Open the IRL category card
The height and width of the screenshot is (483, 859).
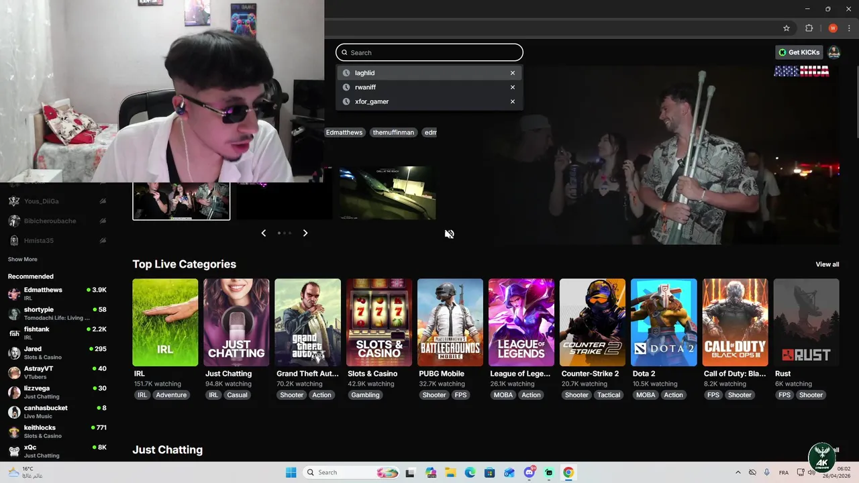[x=165, y=322]
